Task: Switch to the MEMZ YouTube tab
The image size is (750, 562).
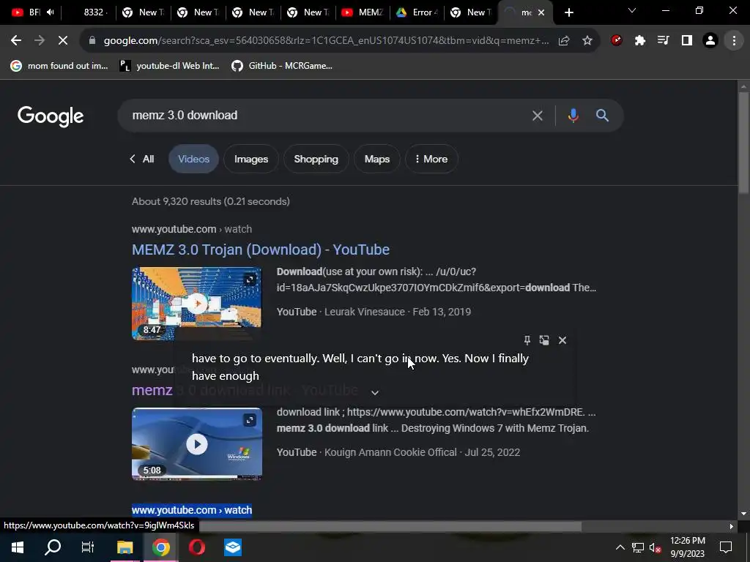Action: click(x=363, y=12)
